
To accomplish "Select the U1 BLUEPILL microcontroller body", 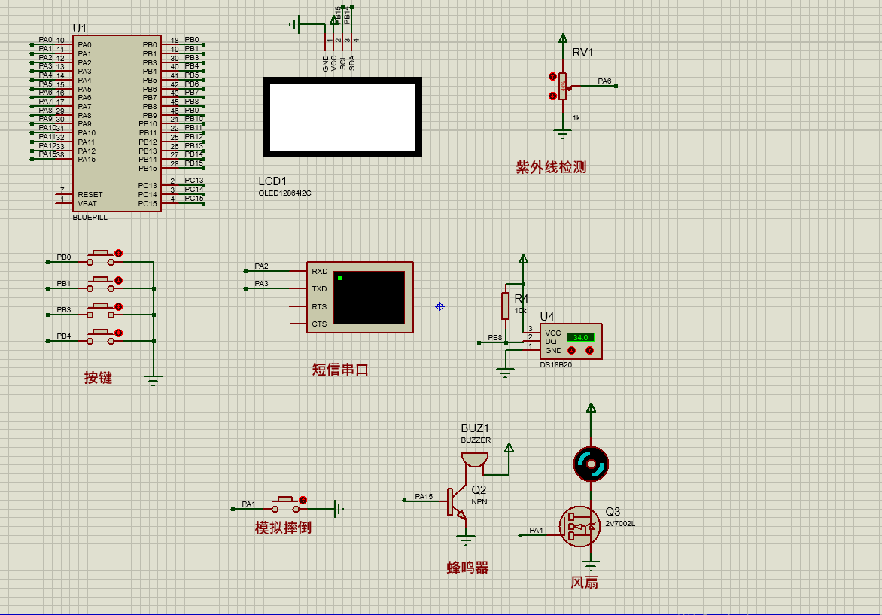I will [x=117, y=123].
